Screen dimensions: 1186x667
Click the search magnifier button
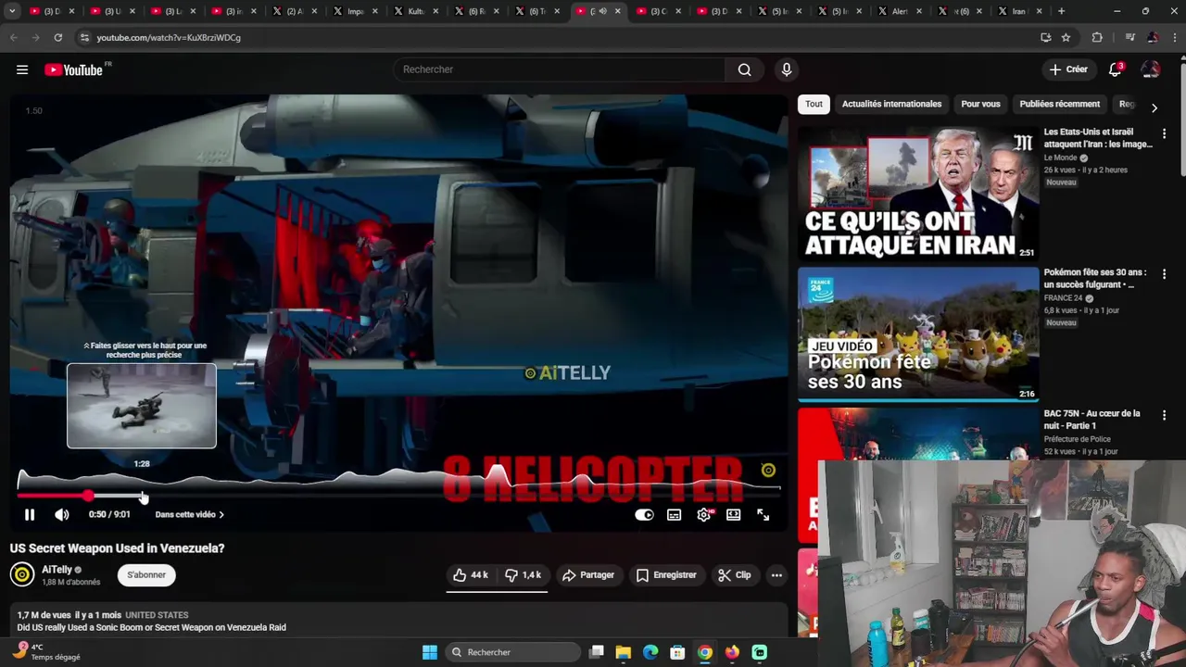tap(744, 69)
